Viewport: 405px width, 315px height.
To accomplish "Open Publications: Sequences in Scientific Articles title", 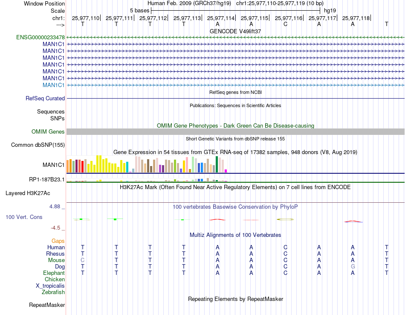I will pos(235,105).
